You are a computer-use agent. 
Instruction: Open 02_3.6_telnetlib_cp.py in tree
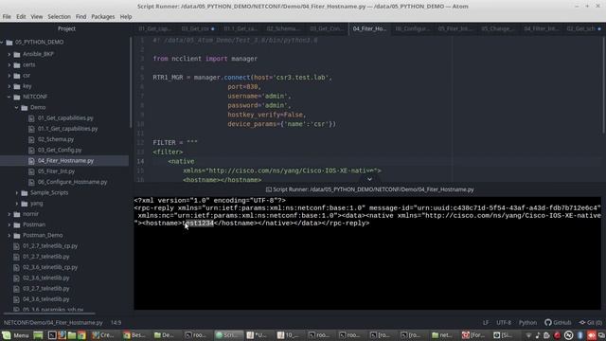(x=50, y=267)
